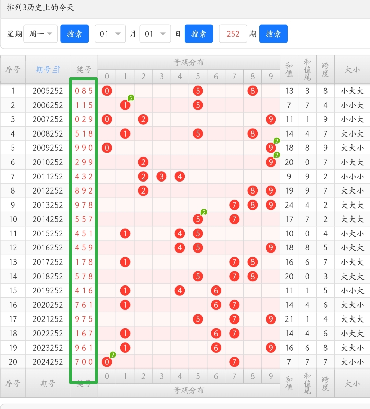Click the 号码分布 header at top

[189, 62]
